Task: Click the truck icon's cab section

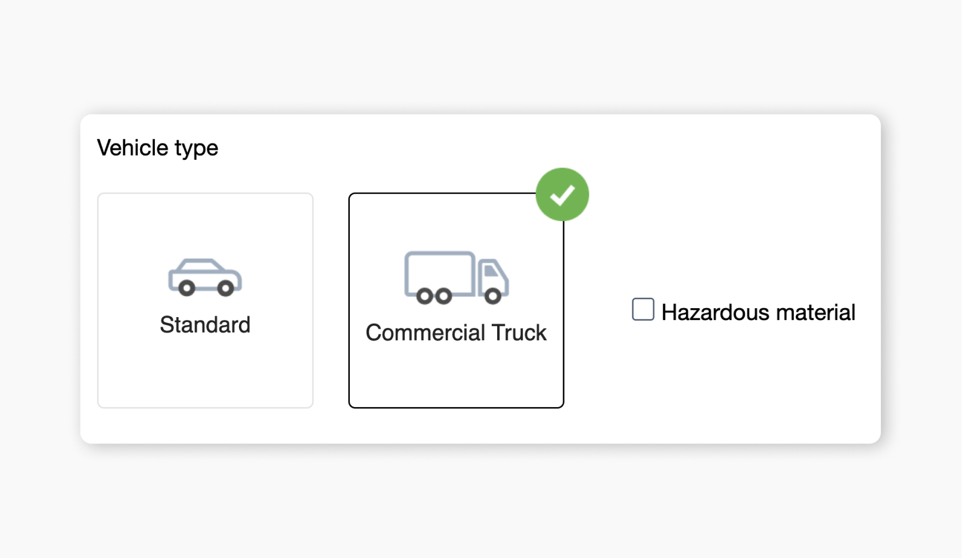Action: click(x=492, y=276)
